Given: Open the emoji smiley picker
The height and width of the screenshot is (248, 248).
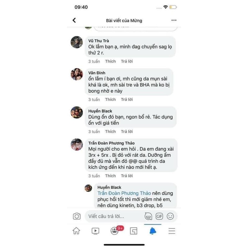Looking at the screenshot, I should pyautogui.click(x=170, y=216).
